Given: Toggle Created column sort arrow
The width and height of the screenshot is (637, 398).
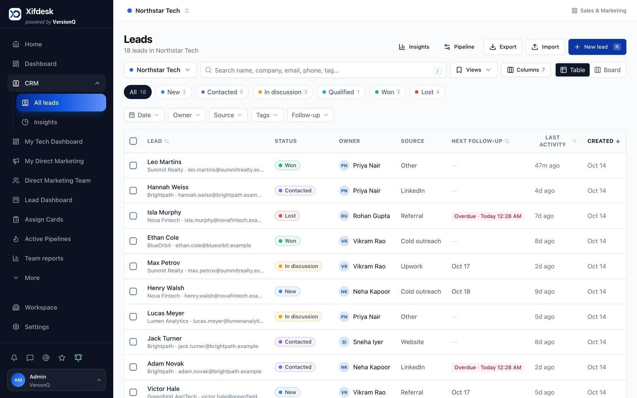Looking at the screenshot, I should (x=618, y=141).
